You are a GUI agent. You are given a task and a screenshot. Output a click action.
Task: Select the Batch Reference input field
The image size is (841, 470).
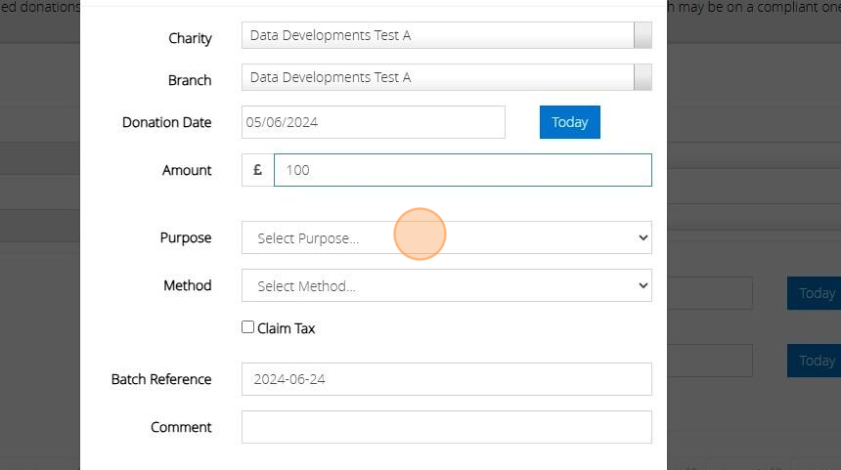446,379
